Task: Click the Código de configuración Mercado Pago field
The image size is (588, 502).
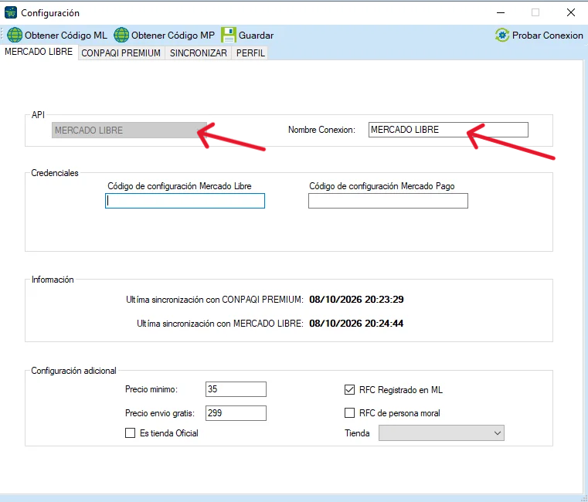Action: [x=388, y=201]
